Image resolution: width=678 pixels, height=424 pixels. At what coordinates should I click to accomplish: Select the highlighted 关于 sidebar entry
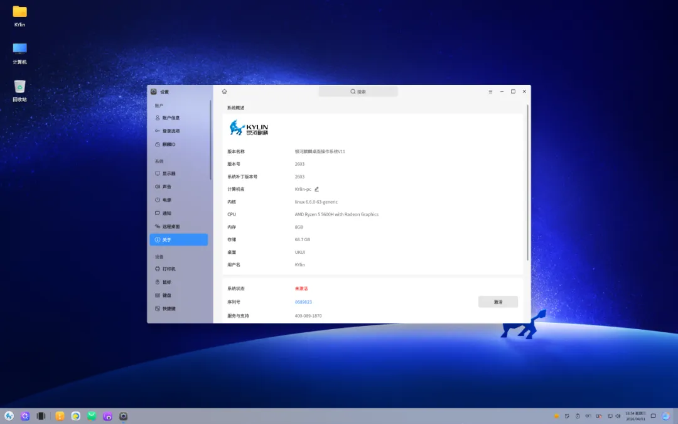[x=178, y=240]
